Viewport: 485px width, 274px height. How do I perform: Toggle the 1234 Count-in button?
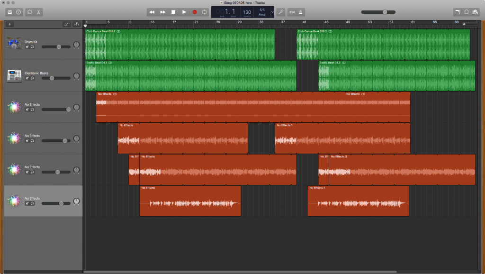(292, 12)
